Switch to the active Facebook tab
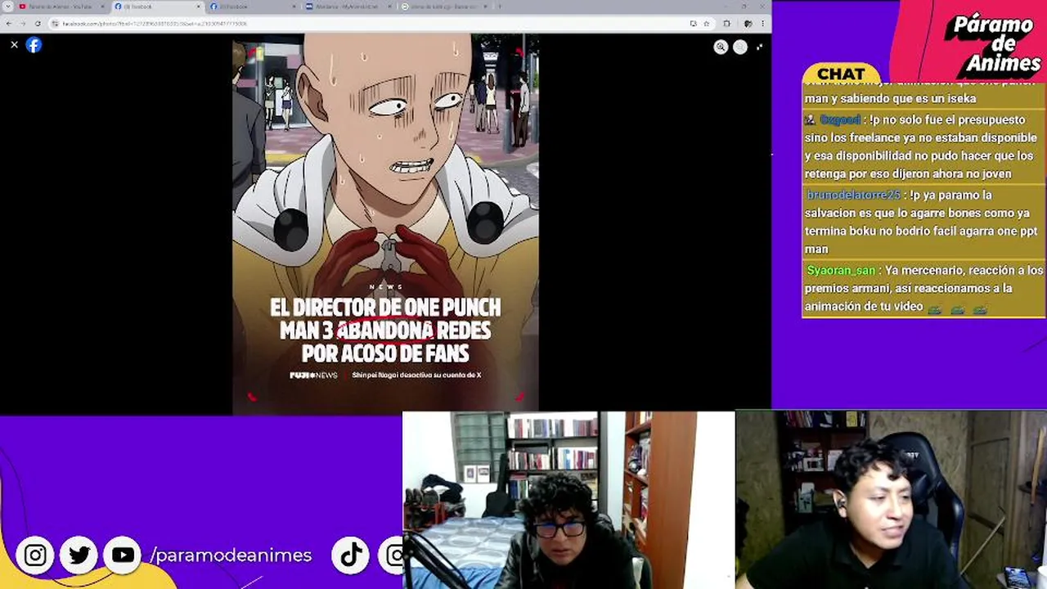 click(x=158, y=7)
